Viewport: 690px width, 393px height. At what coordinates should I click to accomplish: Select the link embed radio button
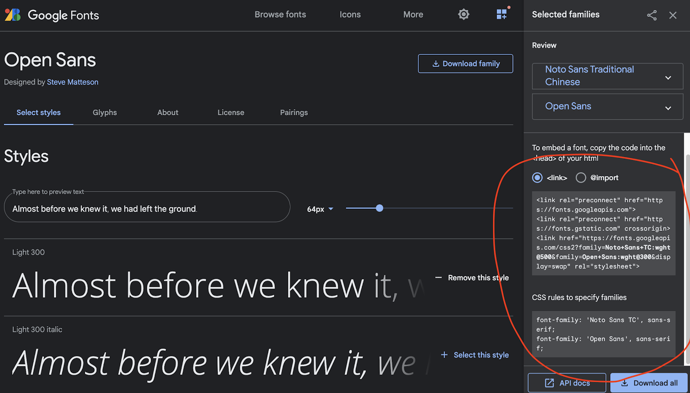tap(537, 178)
